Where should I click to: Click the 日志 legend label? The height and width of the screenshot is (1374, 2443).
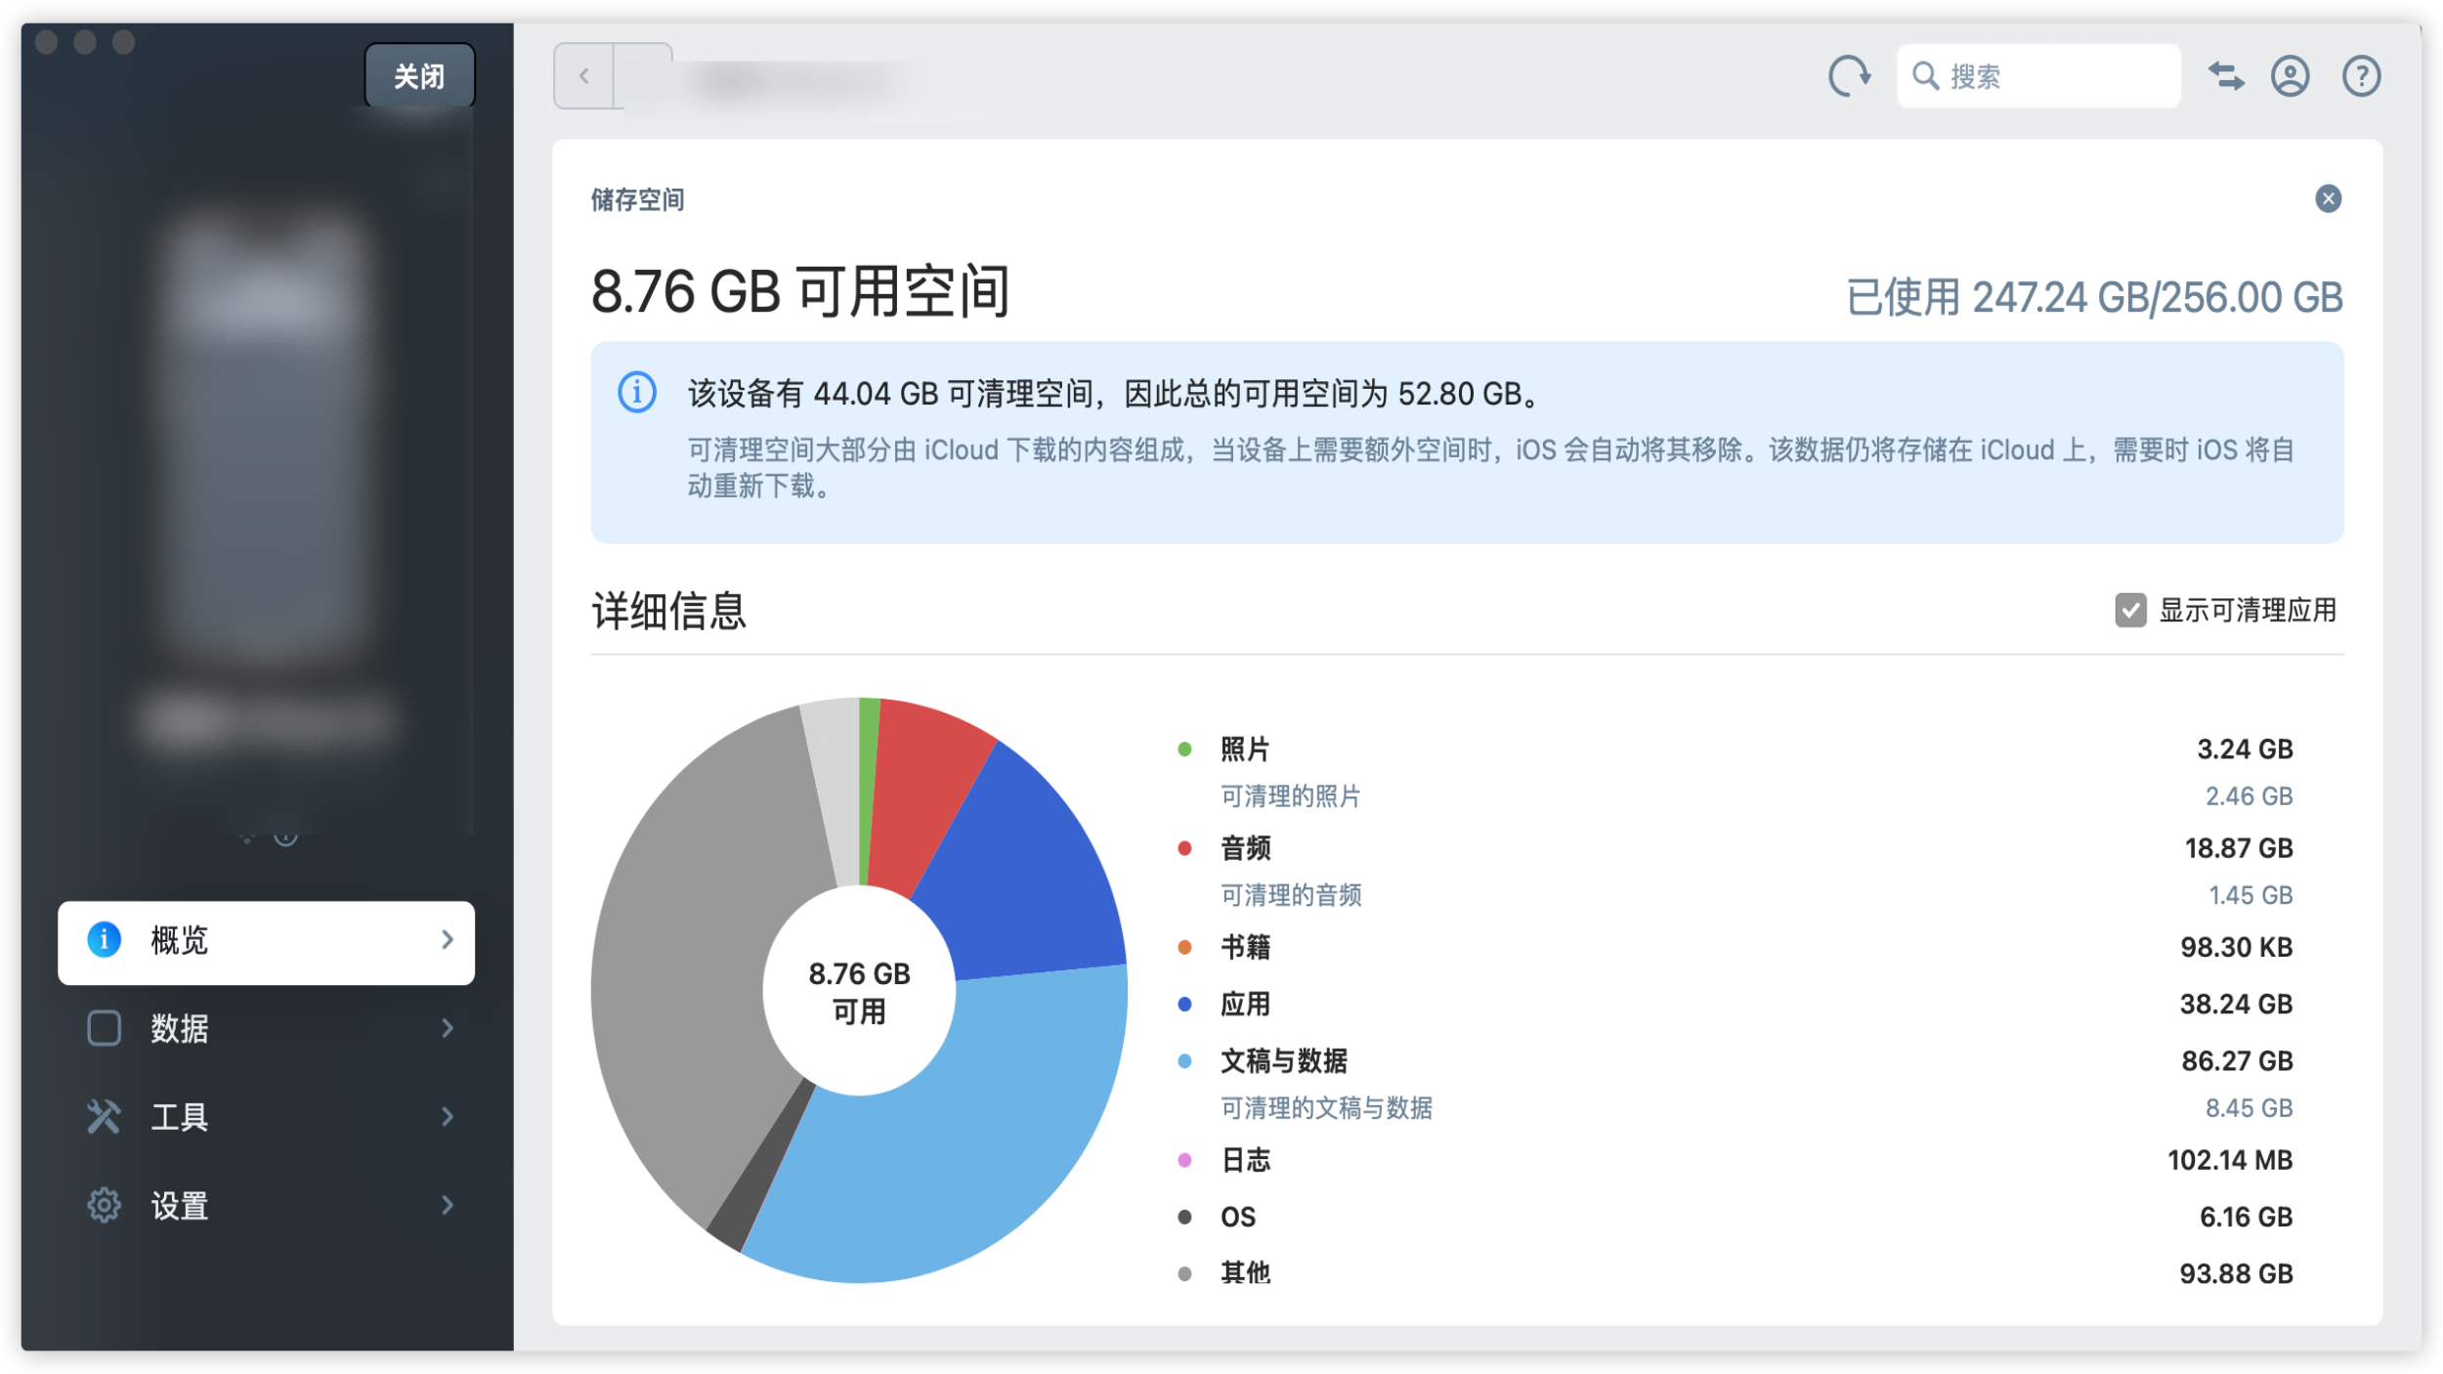tap(1245, 1161)
